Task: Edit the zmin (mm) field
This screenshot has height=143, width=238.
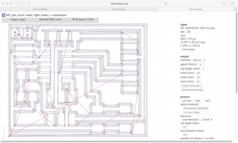Action: pos(199,82)
